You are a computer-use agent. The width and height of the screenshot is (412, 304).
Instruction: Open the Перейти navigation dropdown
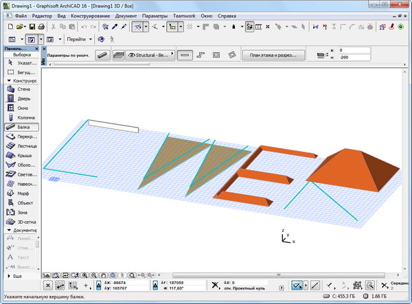pos(78,40)
